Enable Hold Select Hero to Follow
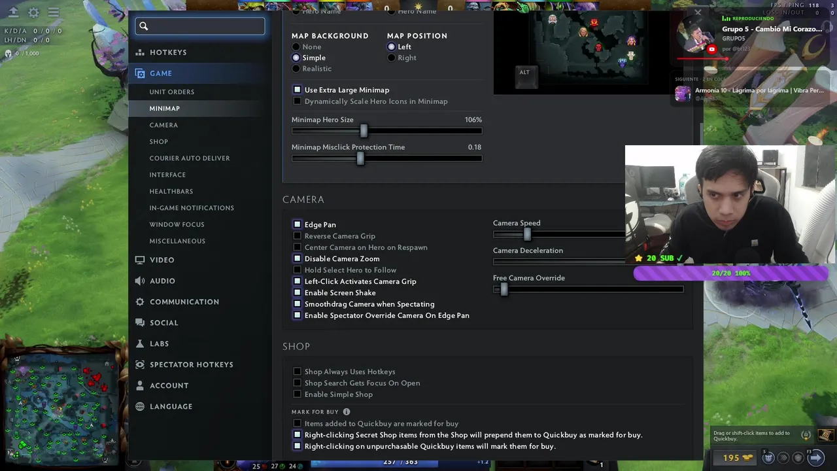837x471 pixels. (x=298, y=270)
